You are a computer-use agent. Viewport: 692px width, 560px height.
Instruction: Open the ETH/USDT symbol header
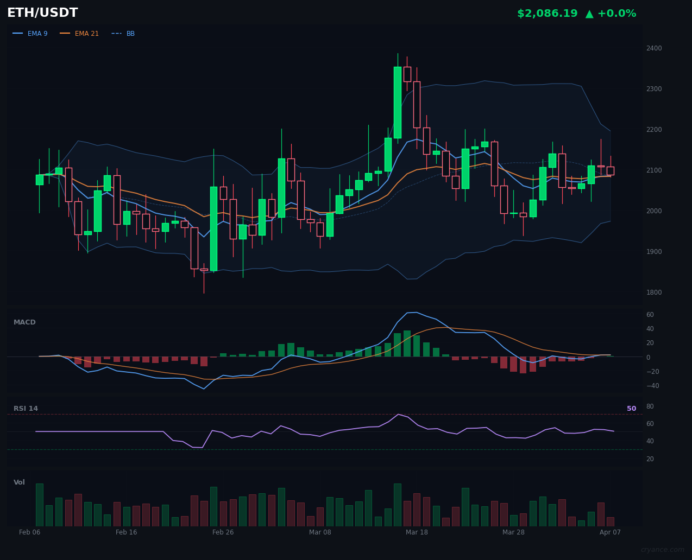click(42, 12)
